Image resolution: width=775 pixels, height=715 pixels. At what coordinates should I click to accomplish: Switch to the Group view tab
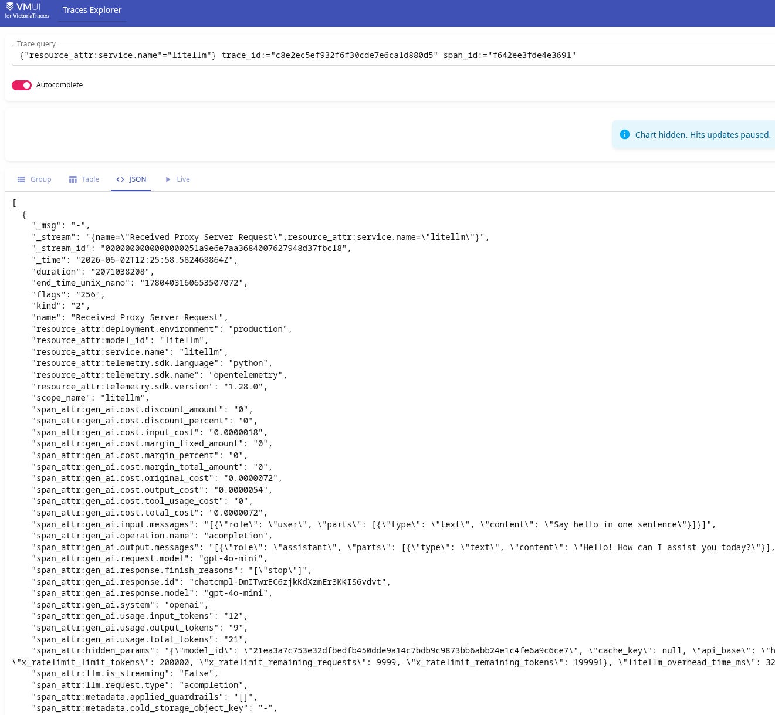tap(34, 179)
